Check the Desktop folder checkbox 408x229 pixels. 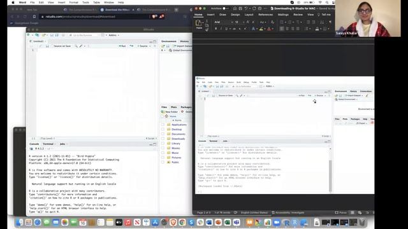coord(163,129)
